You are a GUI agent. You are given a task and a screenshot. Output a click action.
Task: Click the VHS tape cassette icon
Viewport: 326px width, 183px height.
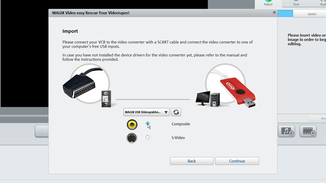(x=106, y=99)
